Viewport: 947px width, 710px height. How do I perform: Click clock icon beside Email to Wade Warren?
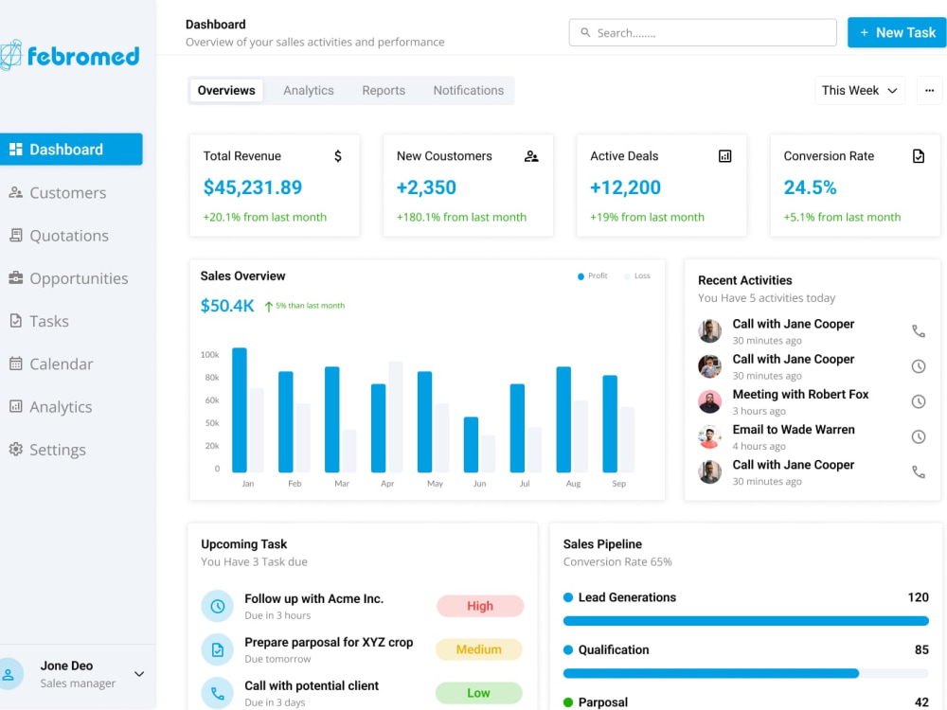click(918, 436)
